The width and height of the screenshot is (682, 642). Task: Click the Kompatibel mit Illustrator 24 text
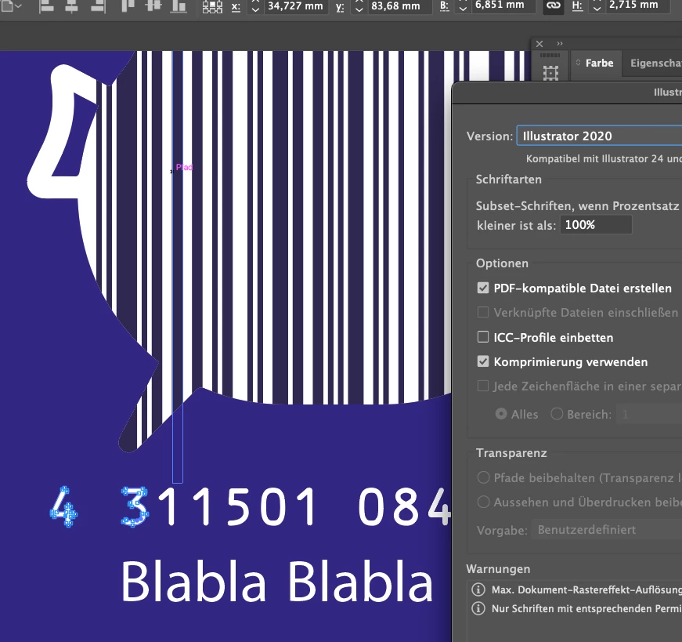604,158
